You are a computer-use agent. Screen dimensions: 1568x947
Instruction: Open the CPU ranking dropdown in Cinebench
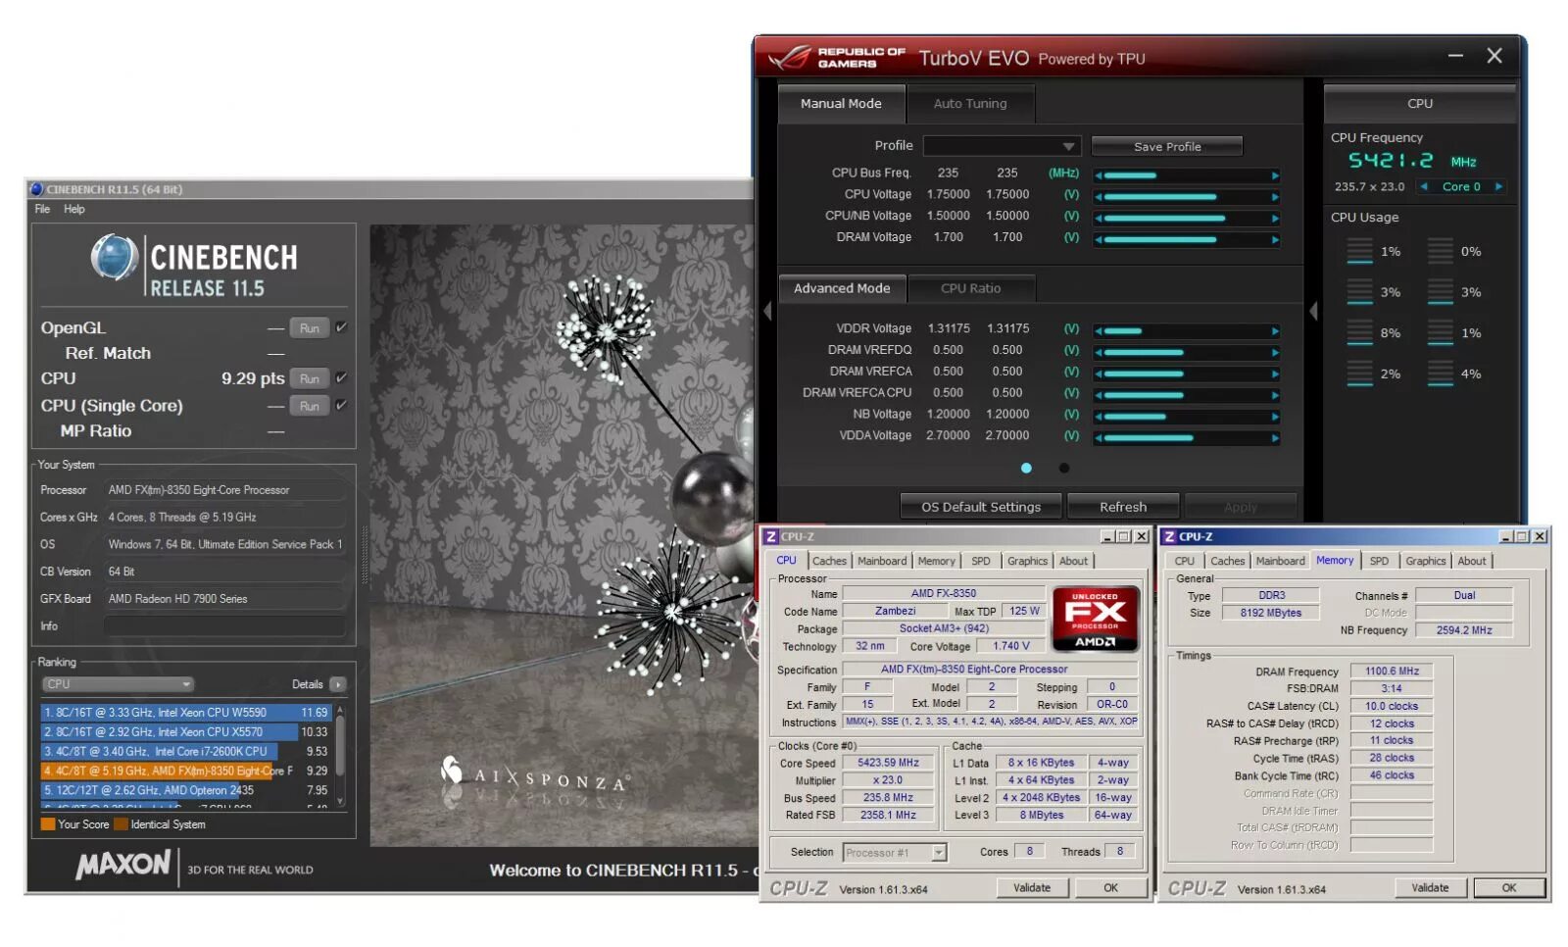[118, 684]
